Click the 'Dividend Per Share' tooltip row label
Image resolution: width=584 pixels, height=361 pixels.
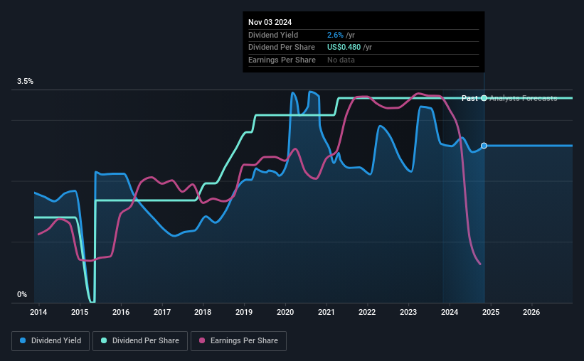pos(282,48)
